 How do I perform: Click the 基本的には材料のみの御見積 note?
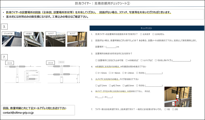click(x=47, y=17)
